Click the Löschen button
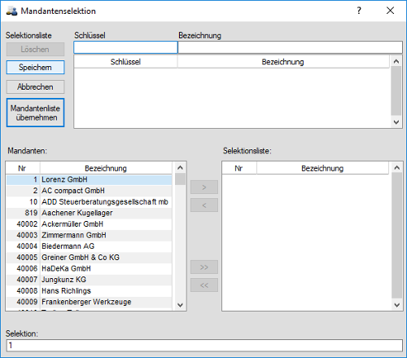The width and height of the screenshot is (407, 358). click(35, 49)
